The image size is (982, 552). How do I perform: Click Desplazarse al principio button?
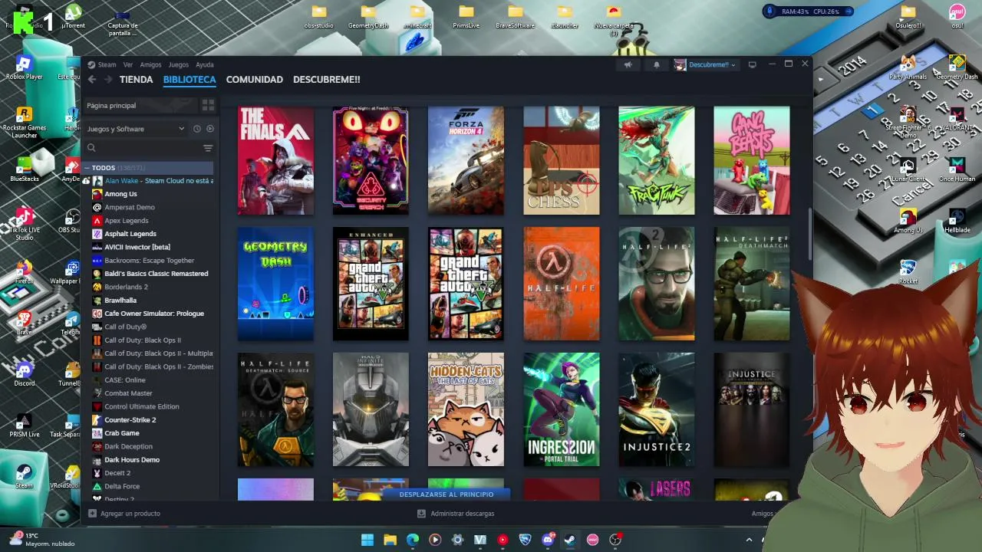[447, 495]
